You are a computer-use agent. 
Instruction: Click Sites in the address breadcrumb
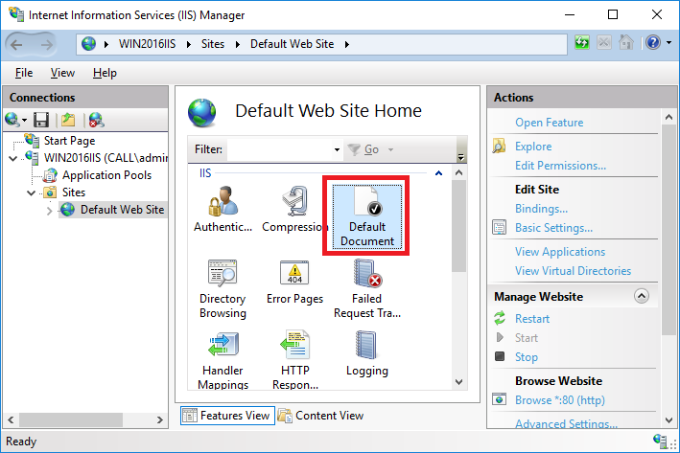click(213, 44)
